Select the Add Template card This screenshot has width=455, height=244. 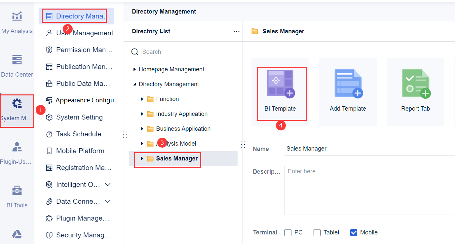coord(348,92)
